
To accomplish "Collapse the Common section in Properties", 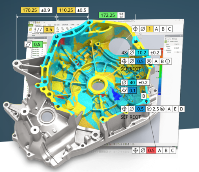I will click(x=165, y=46).
